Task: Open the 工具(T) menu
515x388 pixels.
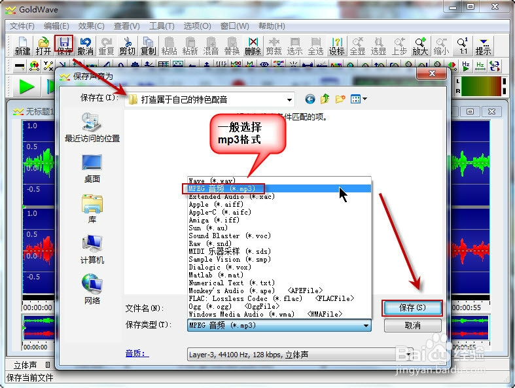Action: (162, 26)
